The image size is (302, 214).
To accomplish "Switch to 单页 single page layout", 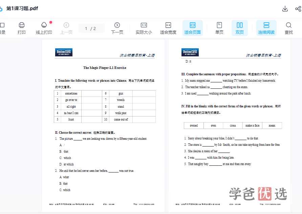I will pyautogui.click(x=219, y=28).
